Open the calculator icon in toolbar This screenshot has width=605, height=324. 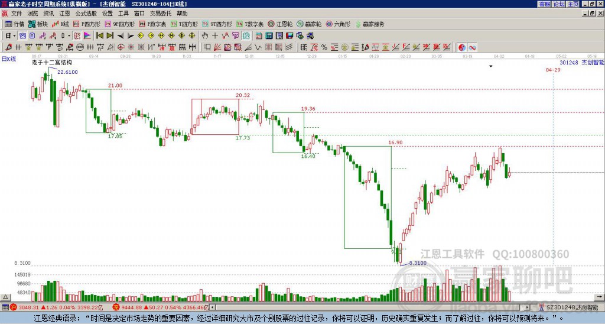(x=269, y=36)
